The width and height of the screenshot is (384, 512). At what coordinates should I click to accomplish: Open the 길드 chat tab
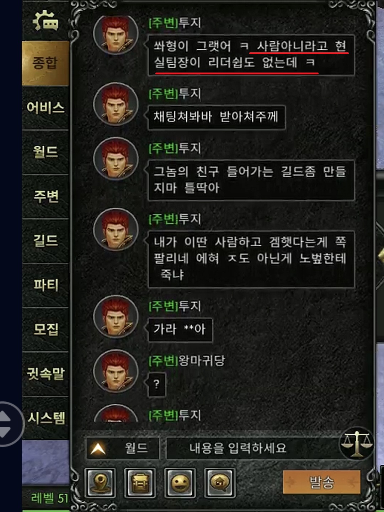[x=46, y=241]
